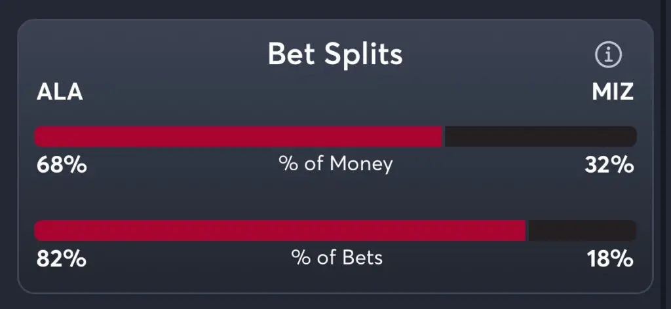Click the right end of the bets bar
Viewport: 671px width, 309px height.
[632, 230]
